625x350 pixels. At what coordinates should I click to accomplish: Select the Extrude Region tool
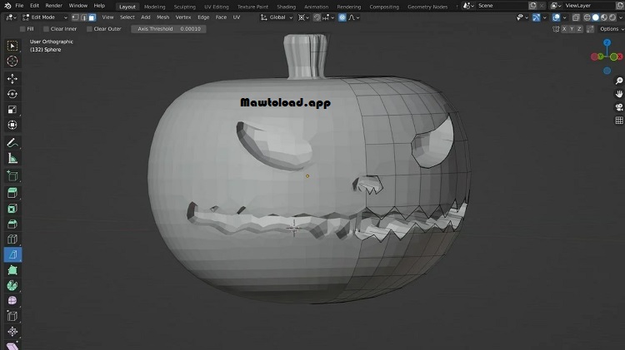12,193
